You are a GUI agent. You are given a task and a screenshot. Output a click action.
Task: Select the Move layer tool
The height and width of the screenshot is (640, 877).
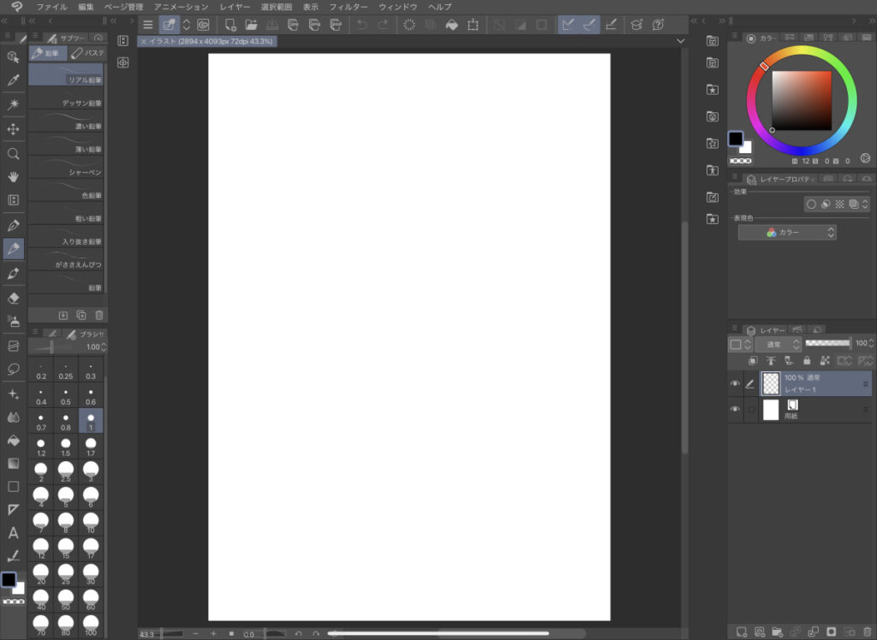[13, 129]
